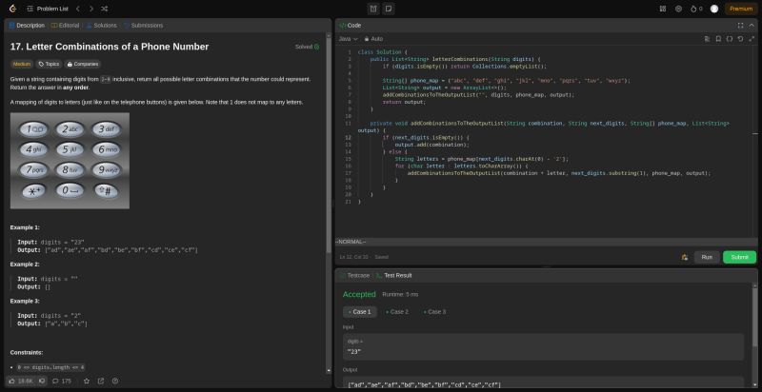Viewport: 762px width, 392px height.
Task: Reset code to default with undo icon
Action: coord(740,39)
